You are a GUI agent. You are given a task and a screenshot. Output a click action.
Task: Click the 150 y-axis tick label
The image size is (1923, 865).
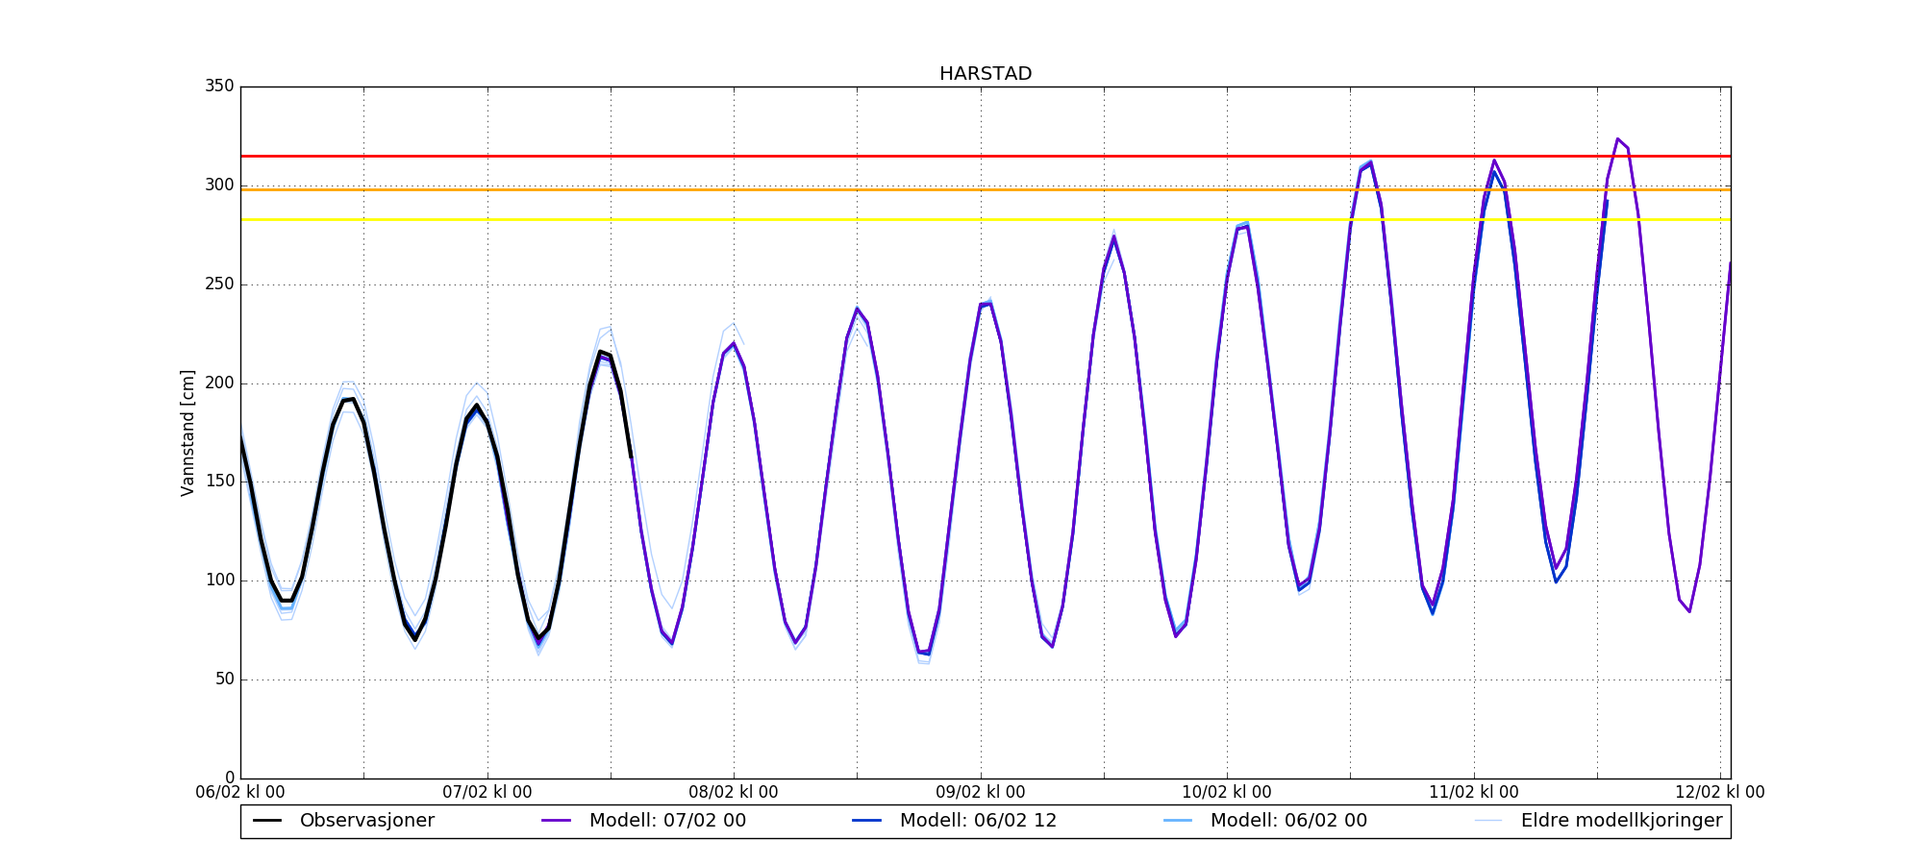[219, 482]
